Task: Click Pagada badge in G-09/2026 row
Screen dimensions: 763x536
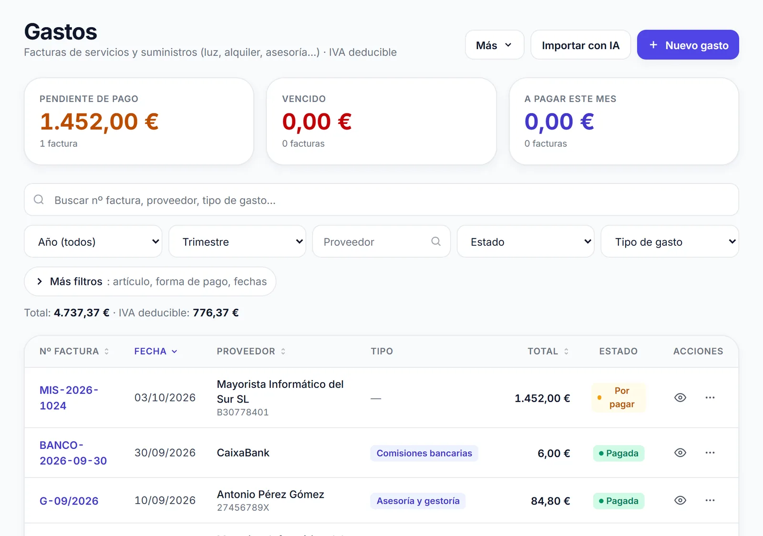Action: pos(619,501)
